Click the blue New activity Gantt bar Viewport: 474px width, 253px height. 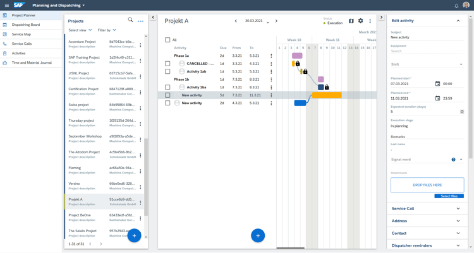point(300,103)
